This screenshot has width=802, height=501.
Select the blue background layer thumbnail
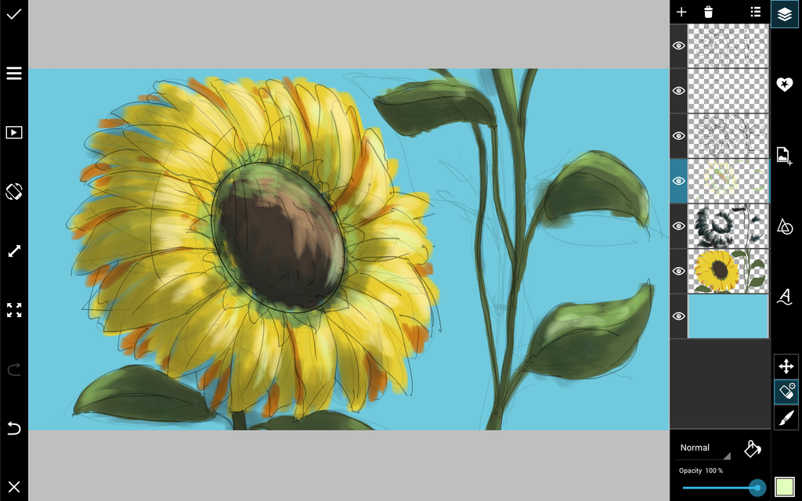click(x=728, y=316)
